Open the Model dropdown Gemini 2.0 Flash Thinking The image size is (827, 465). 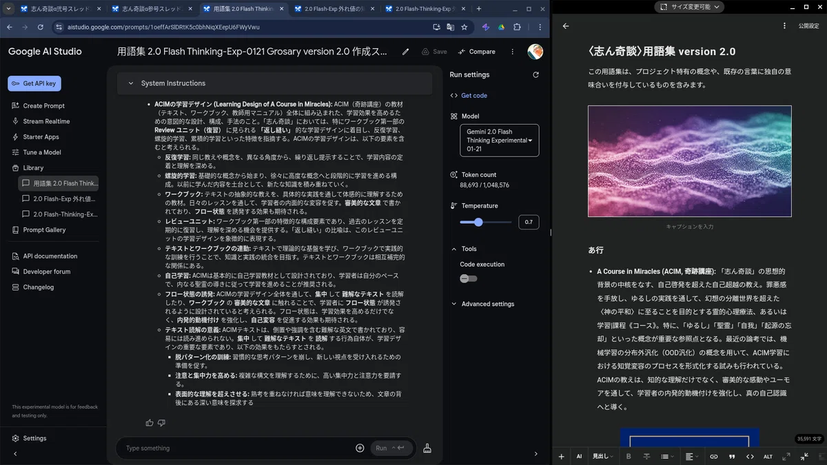(499, 141)
